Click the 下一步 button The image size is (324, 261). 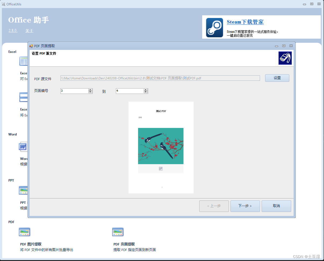(x=245, y=206)
